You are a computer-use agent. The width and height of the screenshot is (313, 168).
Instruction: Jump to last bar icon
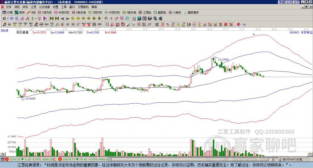(x=57, y=19)
